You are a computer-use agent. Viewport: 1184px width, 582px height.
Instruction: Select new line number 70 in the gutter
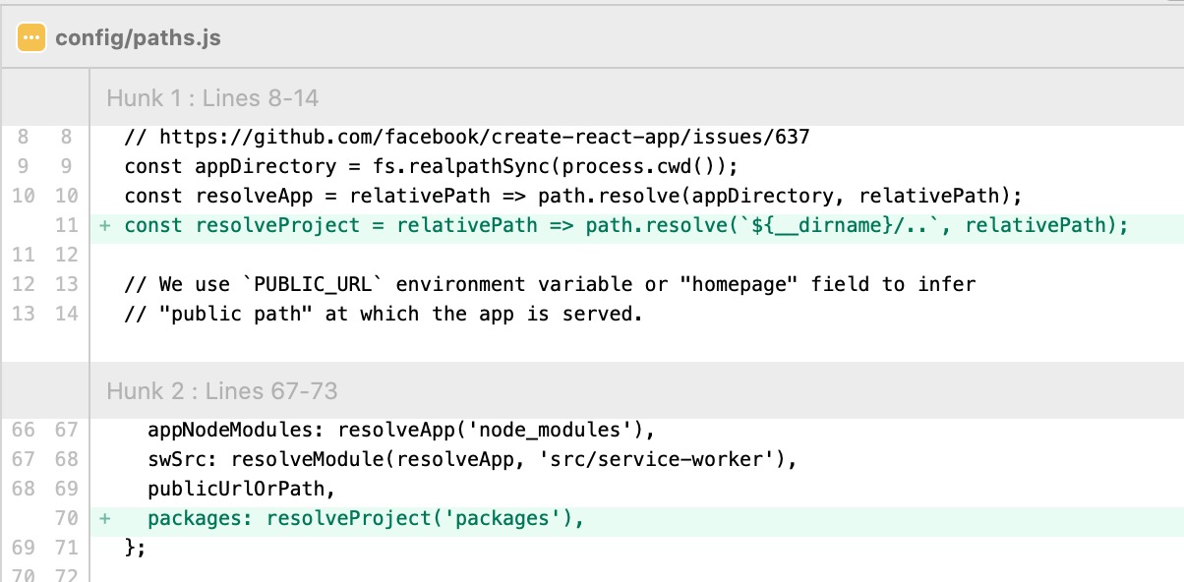pos(66,518)
